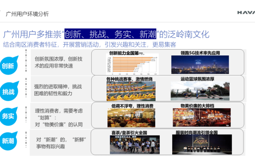This screenshot has width=255, height=161.
Task: Select the dragon boat race photo
Action: tap(131, 91)
